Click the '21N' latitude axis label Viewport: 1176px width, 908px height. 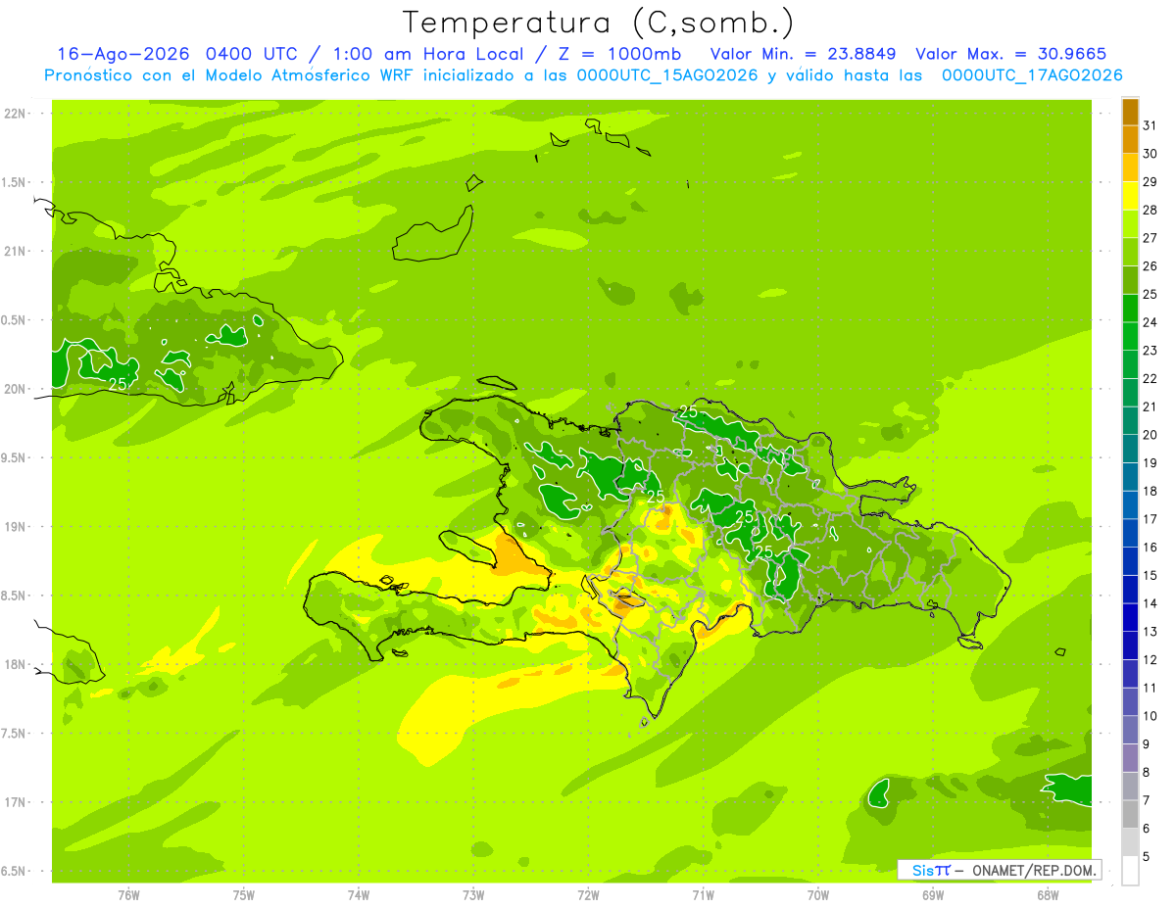click(15, 252)
